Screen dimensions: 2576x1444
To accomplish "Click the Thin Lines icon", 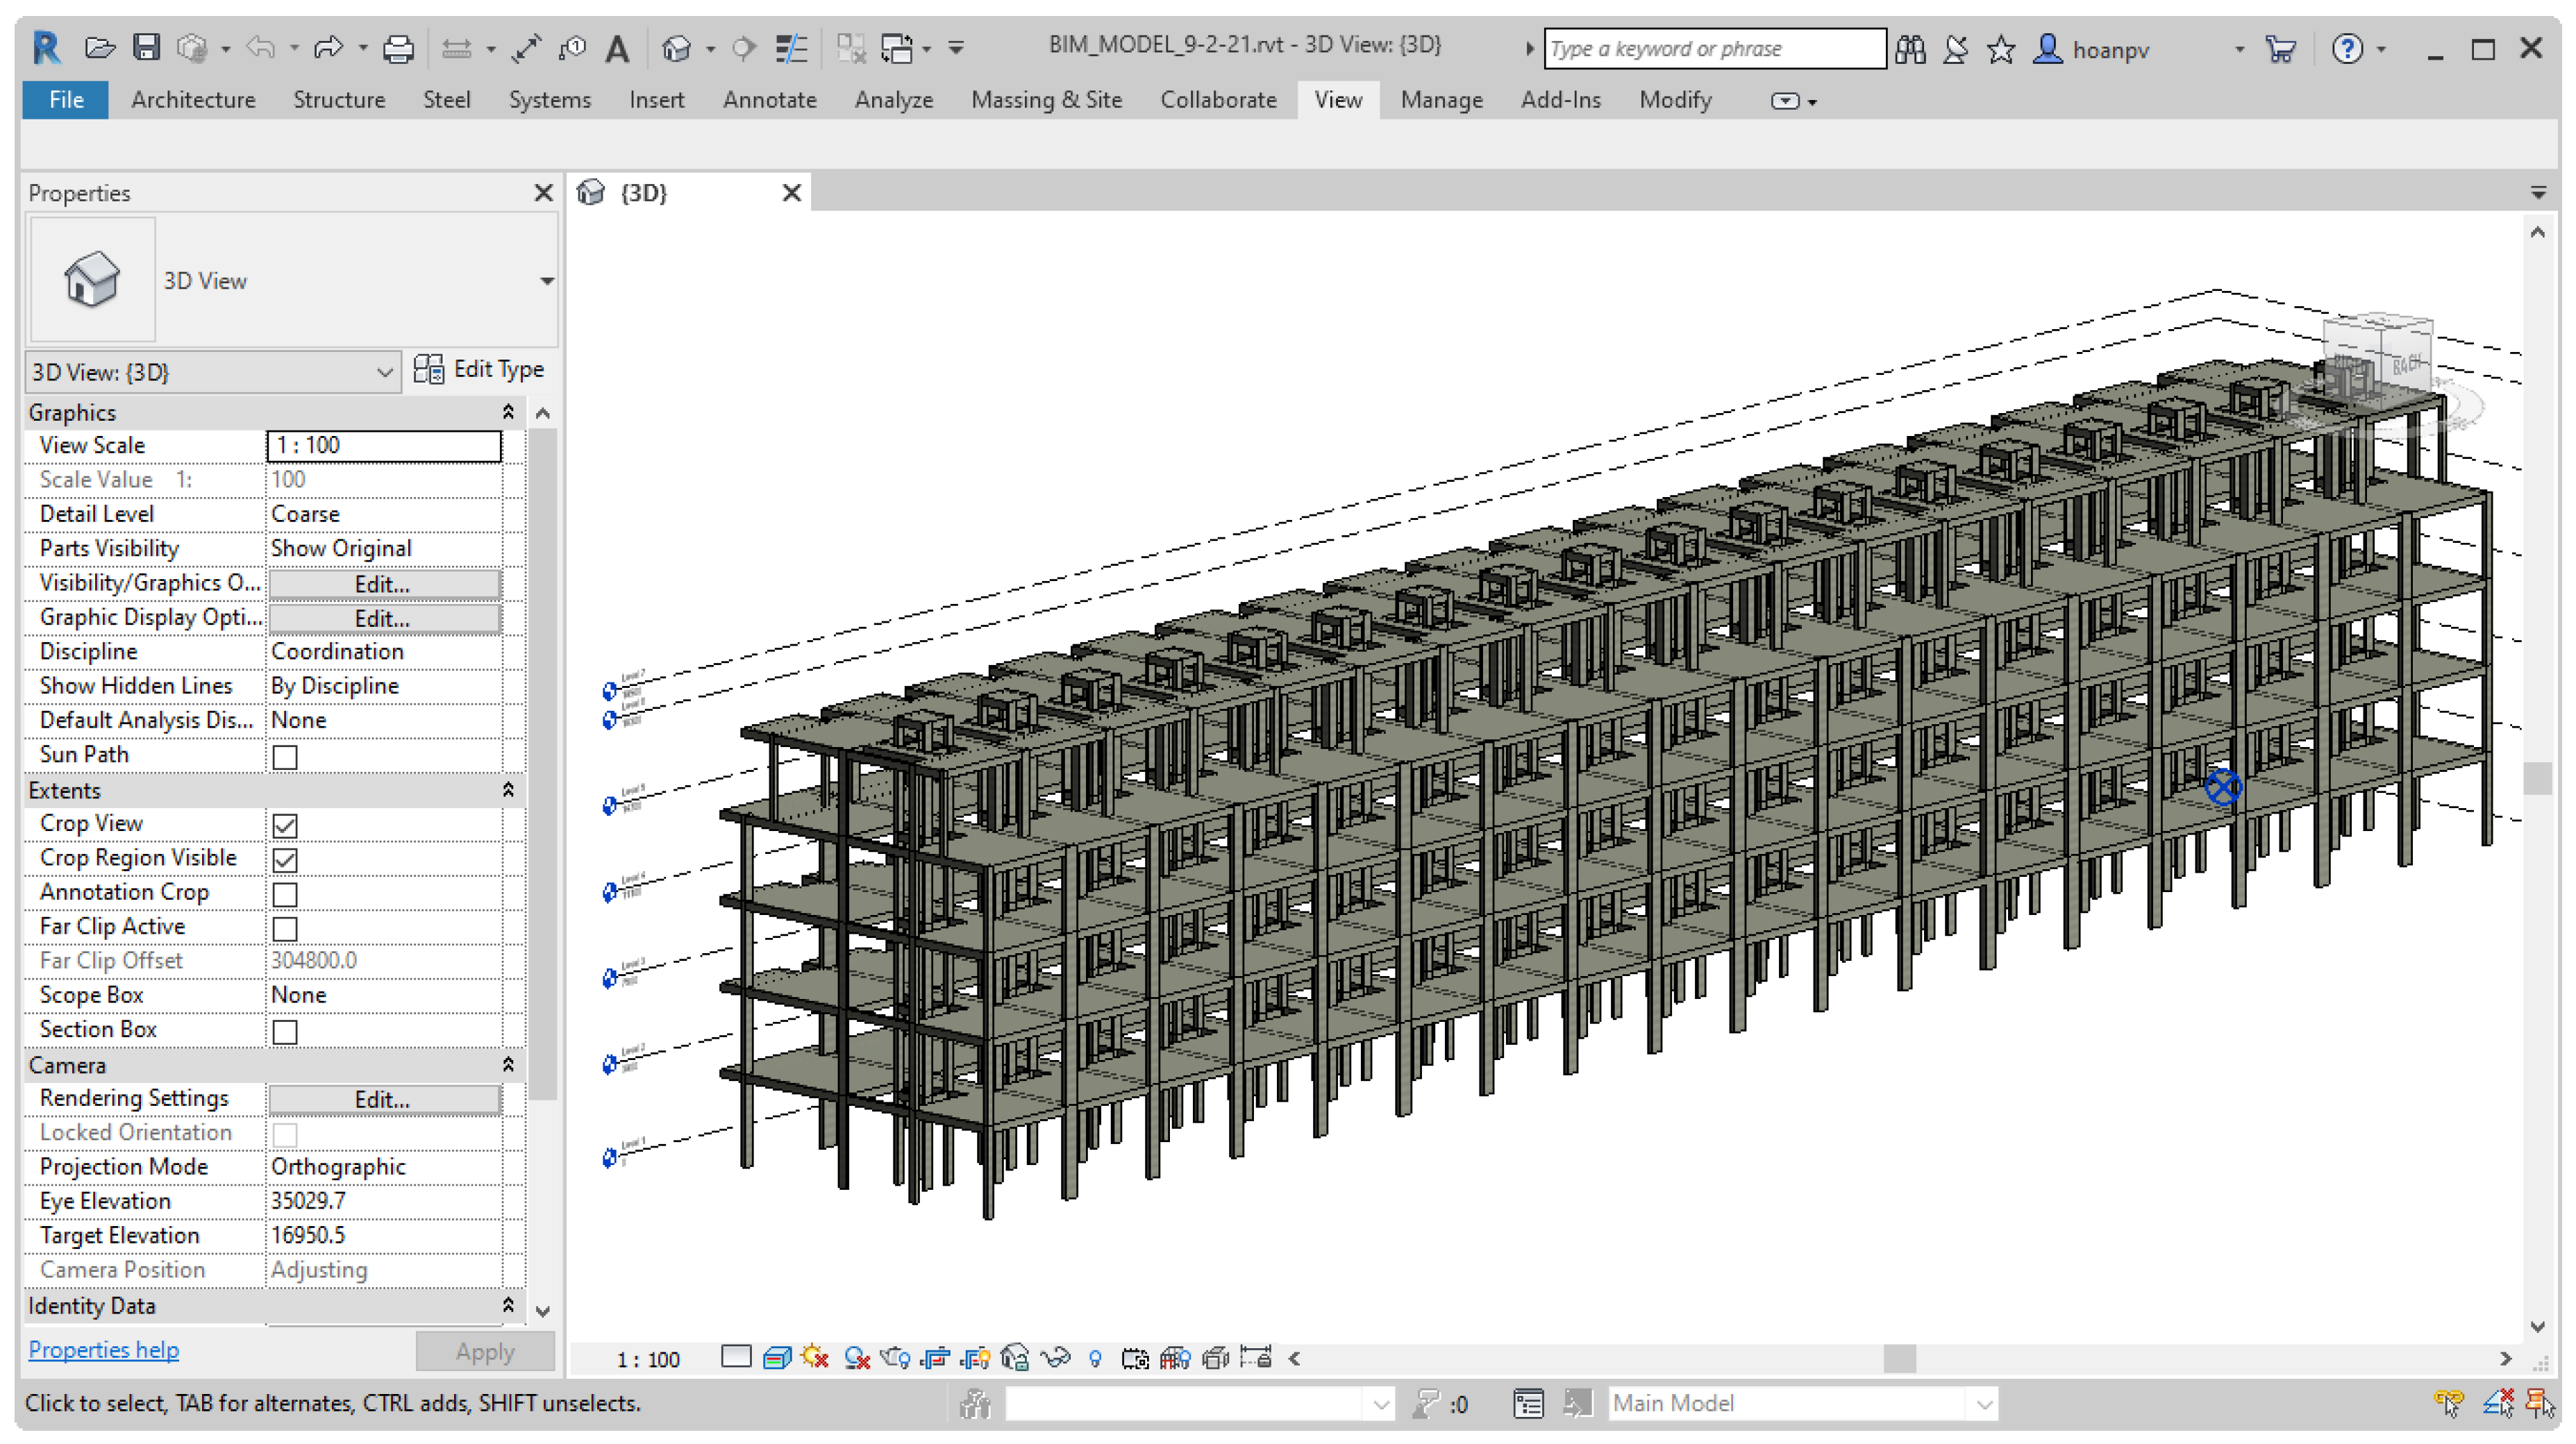I will (791, 48).
